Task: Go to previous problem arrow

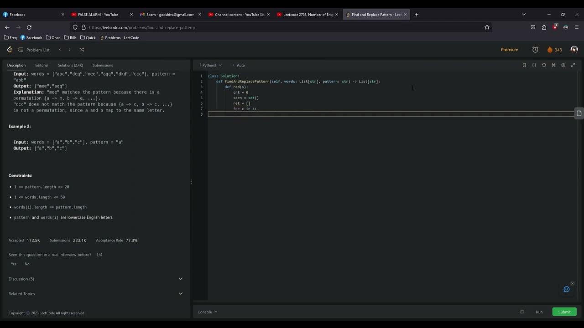Action: (x=60, y=50)
